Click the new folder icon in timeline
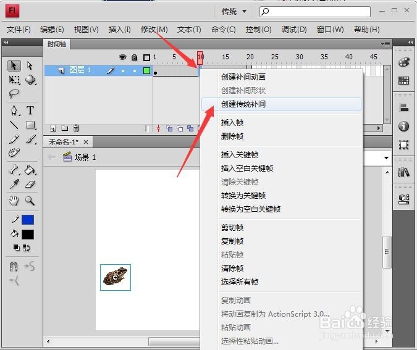417x350 pixels. [x=65, y=128]
